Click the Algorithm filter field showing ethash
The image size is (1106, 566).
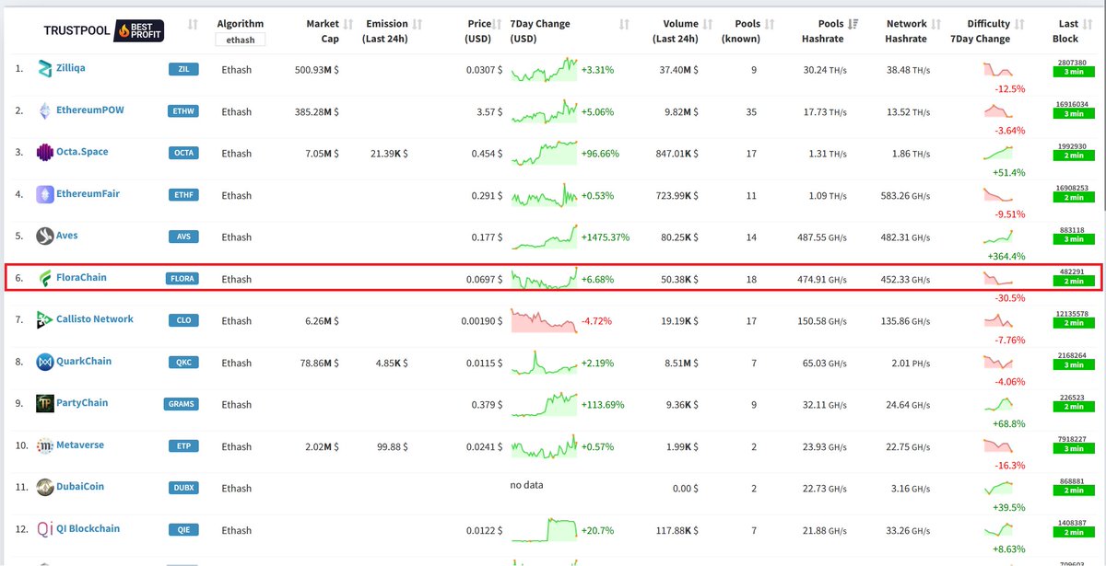click(241, 40)
